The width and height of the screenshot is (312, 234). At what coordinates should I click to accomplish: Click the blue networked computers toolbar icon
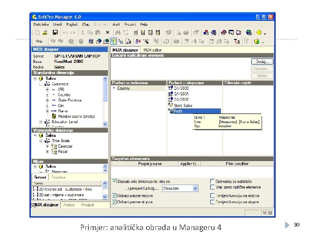[214, 32]
